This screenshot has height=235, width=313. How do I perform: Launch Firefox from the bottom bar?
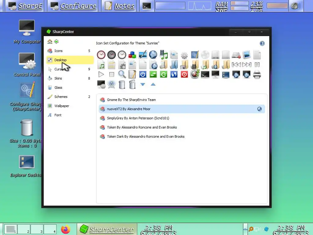click(66, 229)
